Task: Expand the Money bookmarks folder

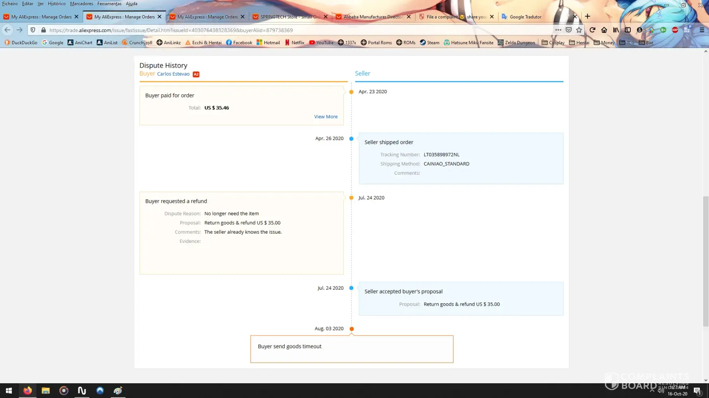Action: [x=604, y=43]
